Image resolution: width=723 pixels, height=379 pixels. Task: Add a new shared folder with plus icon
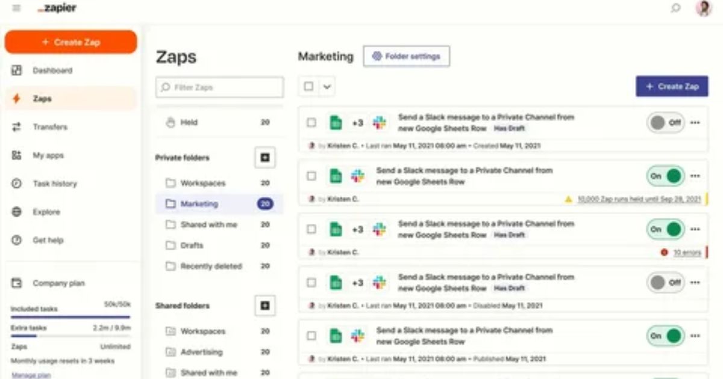pos(264,306)
